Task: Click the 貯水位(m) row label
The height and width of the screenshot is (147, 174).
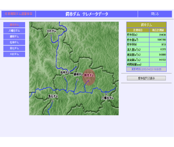Action: tap(132, 34)
